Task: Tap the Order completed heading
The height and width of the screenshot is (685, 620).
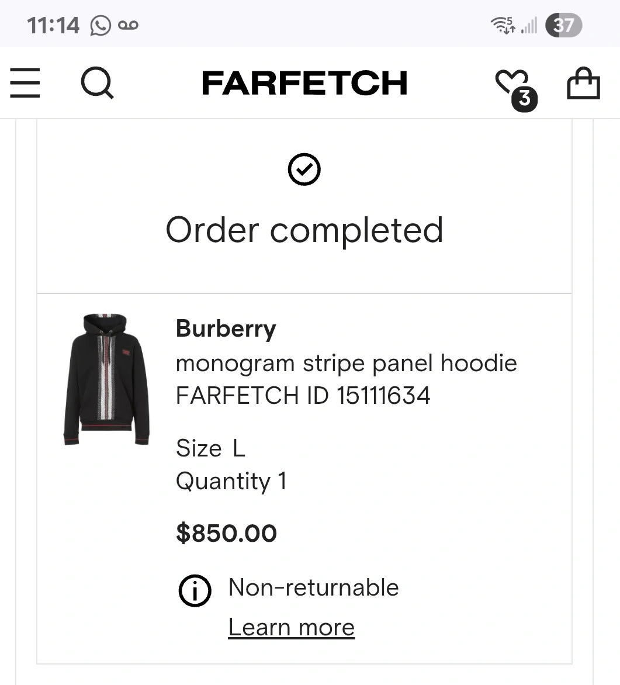Action: (x=304, y=230)
